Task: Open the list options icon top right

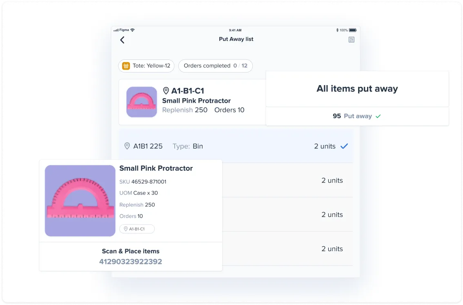Action: (x=351, y=39)
